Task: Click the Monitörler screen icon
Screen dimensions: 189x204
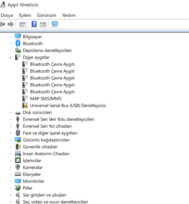Action: 18,181
